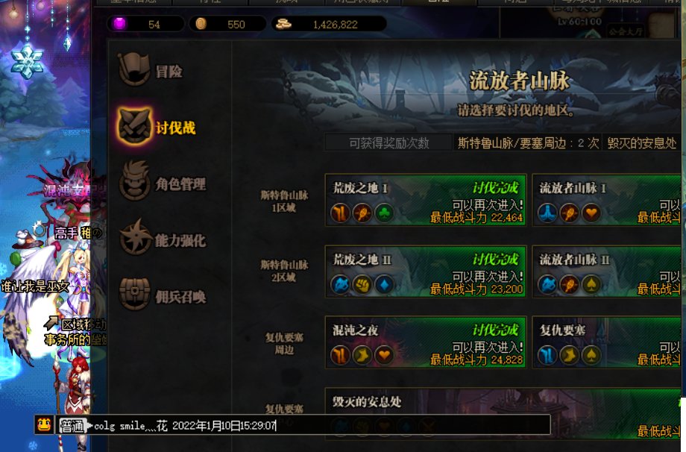Select the 荒废之地 I stage card
686x452 pixels.
coord(426,200)
